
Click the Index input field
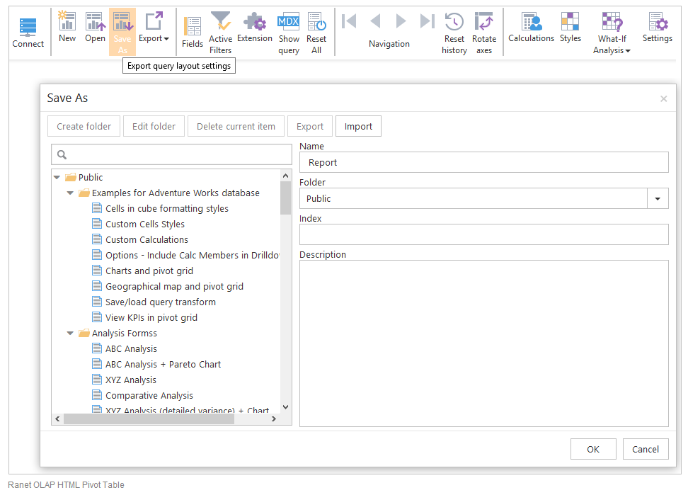coord(484,234)
